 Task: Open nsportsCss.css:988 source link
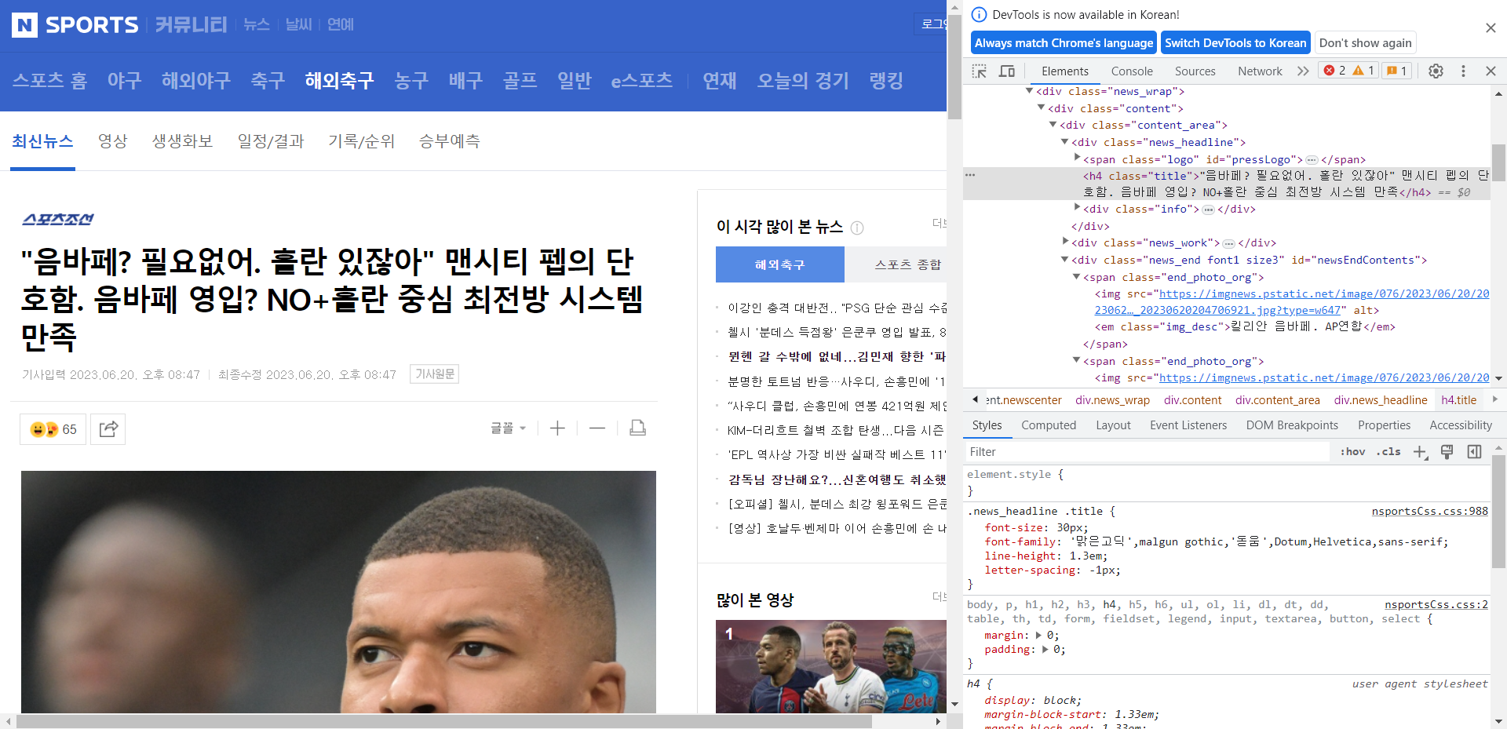click(x=1429, y=511)
